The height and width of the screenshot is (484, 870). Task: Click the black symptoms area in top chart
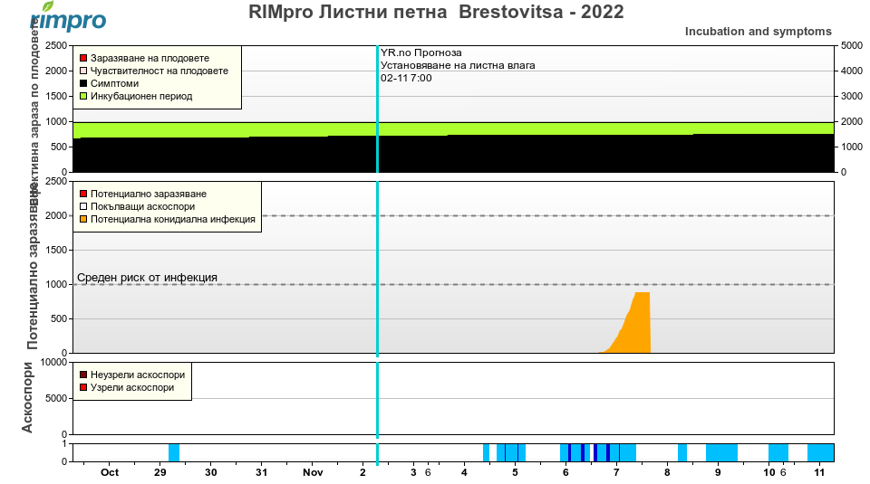point(453,154)
